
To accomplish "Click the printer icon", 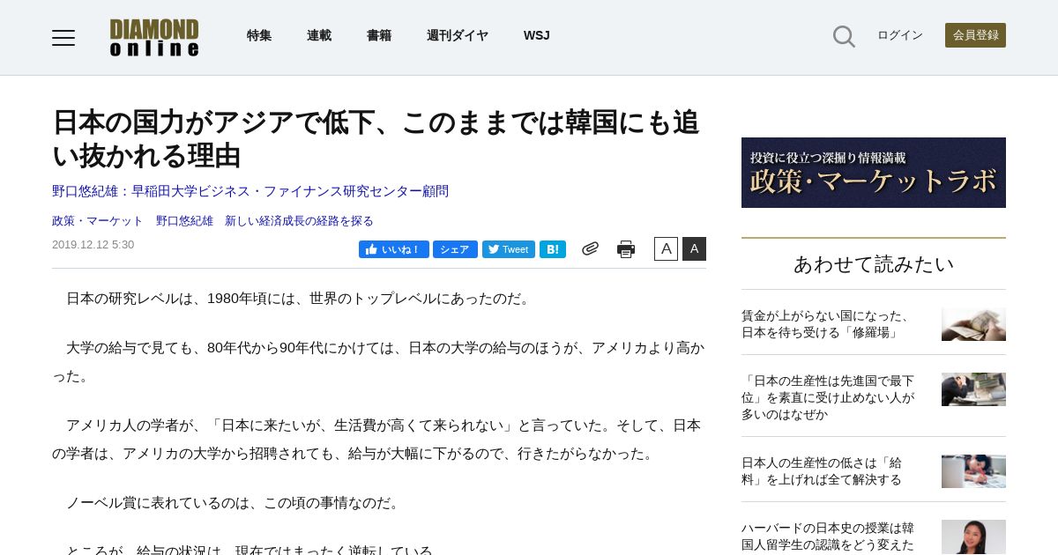I will [626, 249].
